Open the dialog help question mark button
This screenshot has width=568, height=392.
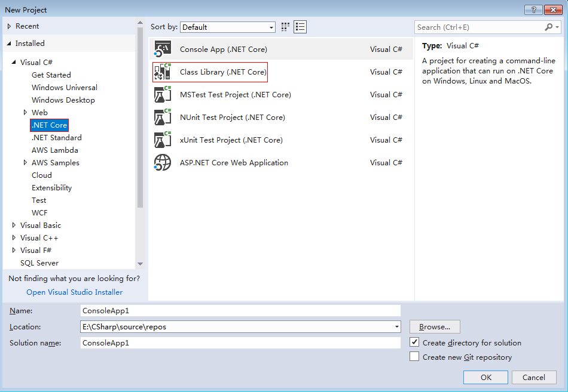click(x=533, y=10)
